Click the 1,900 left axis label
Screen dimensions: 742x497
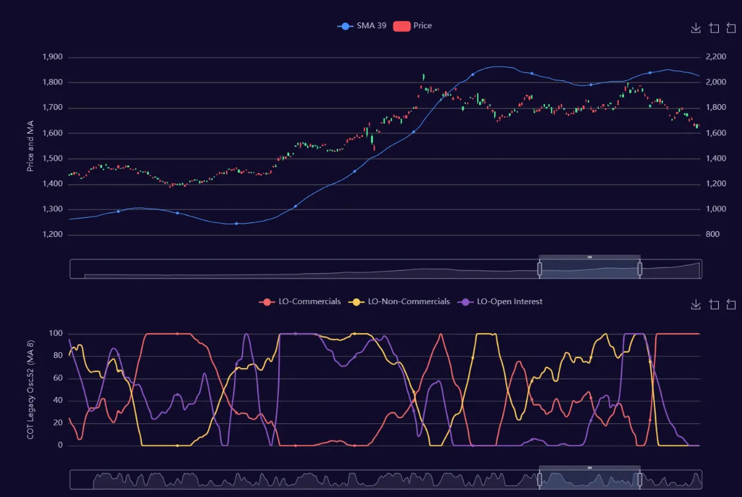[x=53, y=57]
